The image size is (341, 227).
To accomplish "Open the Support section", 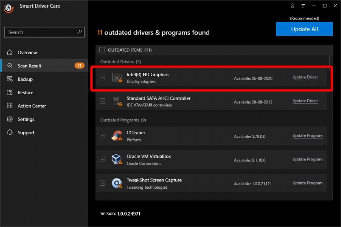I will click(x=44, y=132).
